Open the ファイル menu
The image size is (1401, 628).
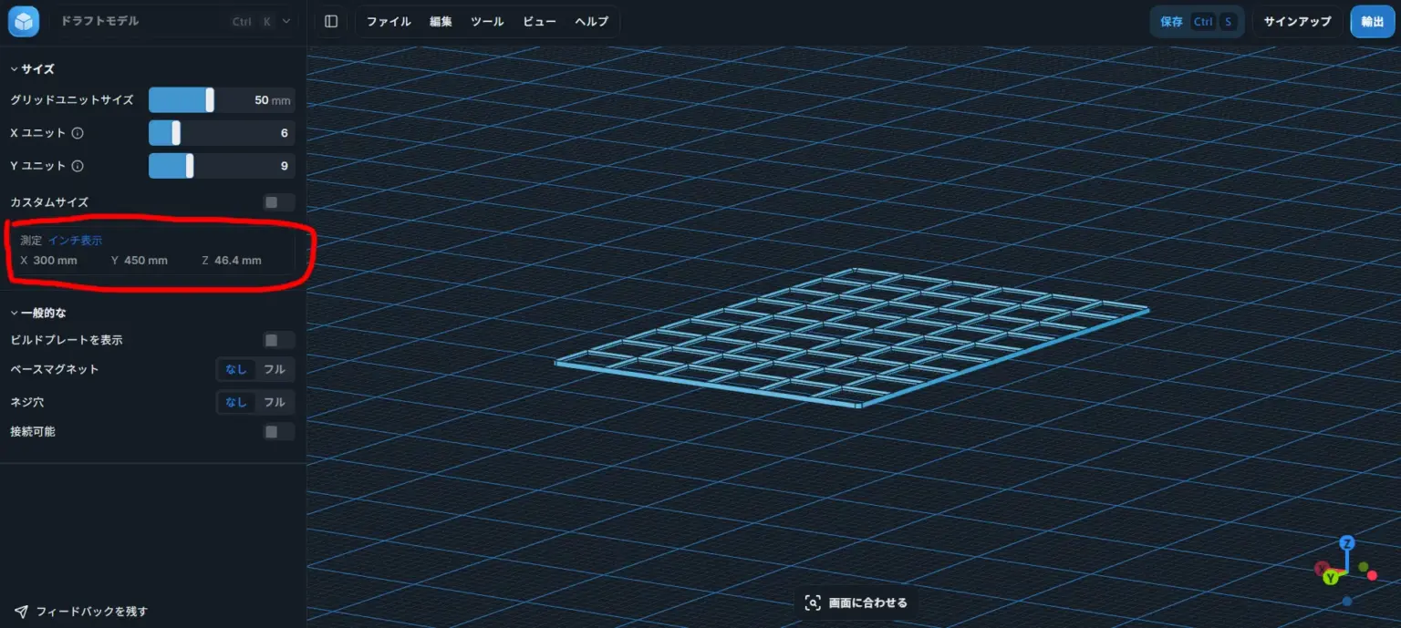(x=388, y=21)
